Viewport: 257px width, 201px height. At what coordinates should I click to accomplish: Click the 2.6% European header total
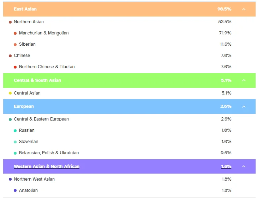226,106
